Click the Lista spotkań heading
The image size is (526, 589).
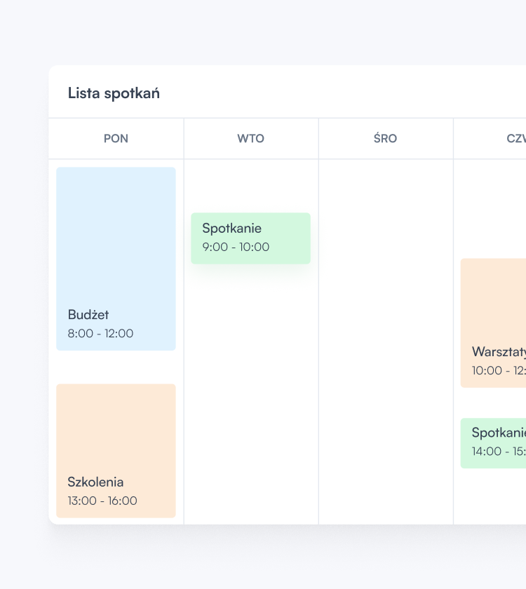click(x=114, y=93)
